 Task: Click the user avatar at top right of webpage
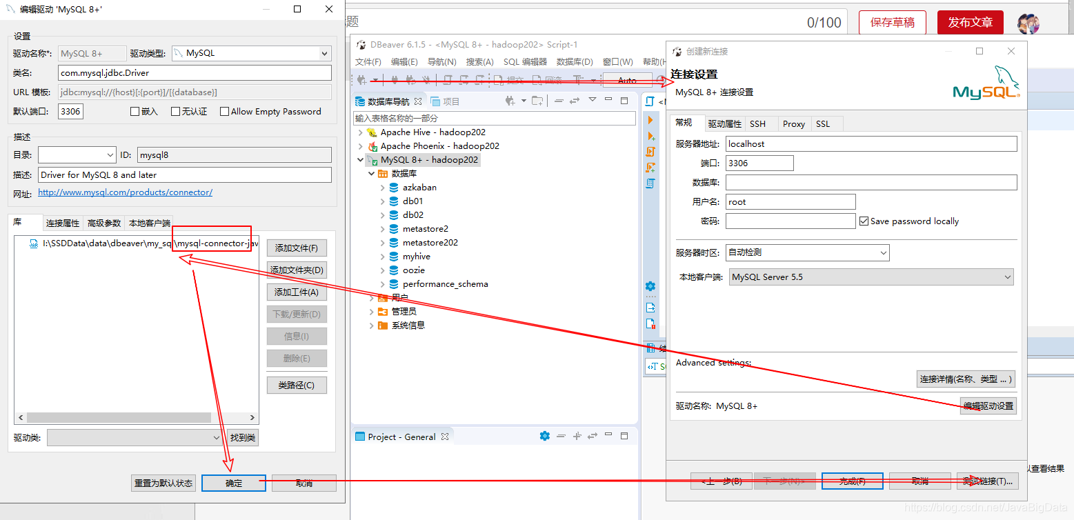(1028, 23)
